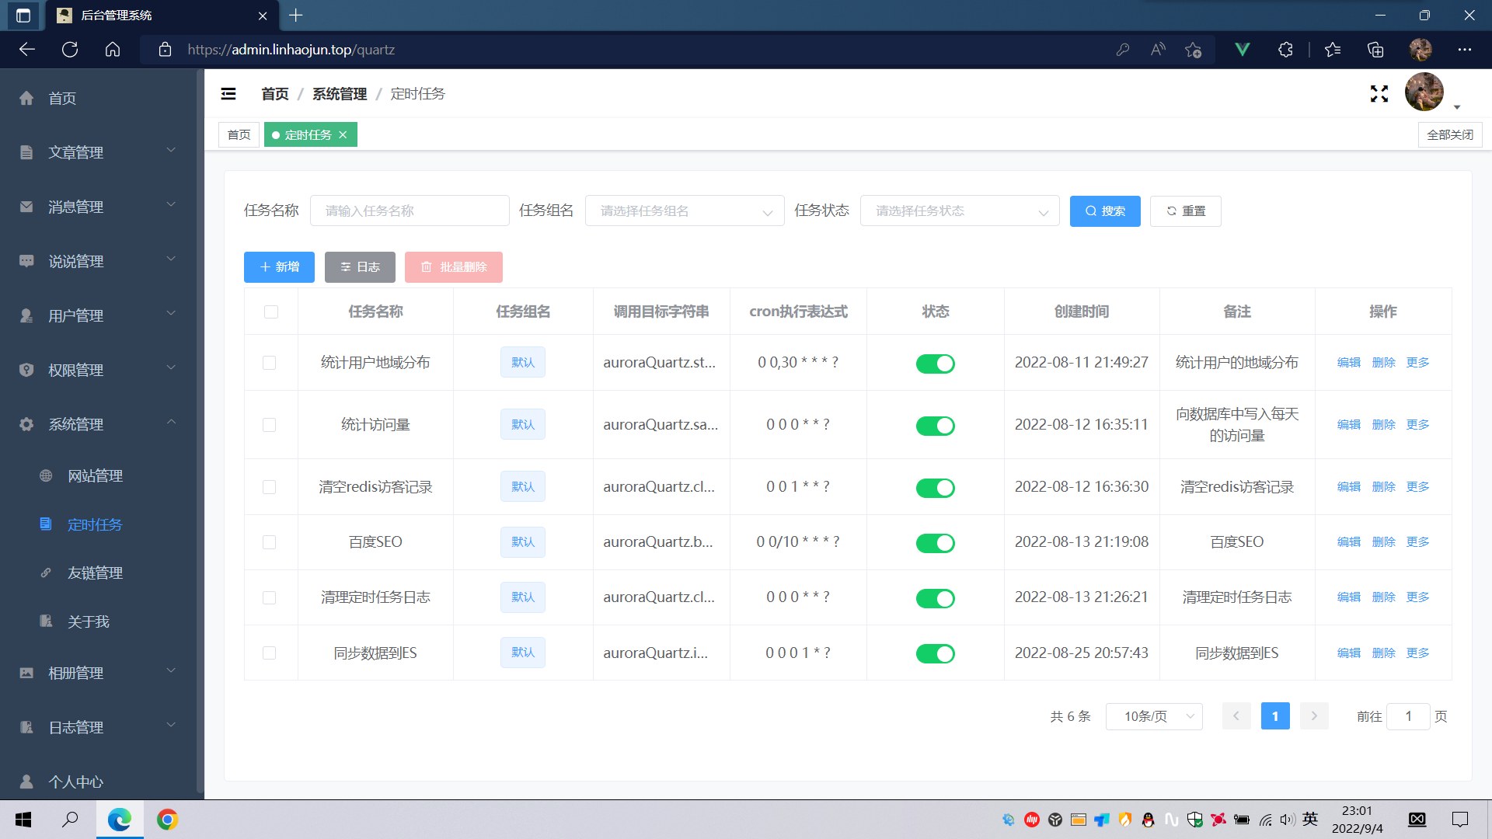
Task: Open Vue devtools extension icon
Action: (x=1242, y=50)
